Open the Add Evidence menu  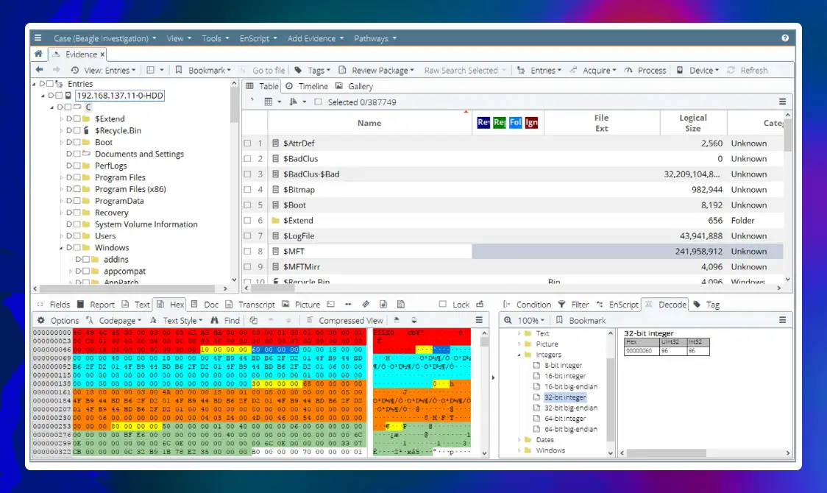coord(316,38)
